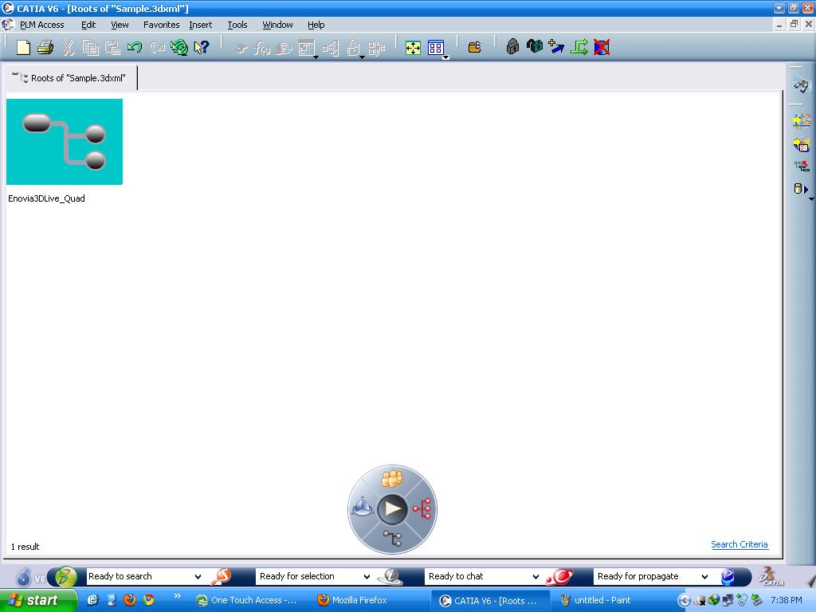This screenshot has height=612, width=816.
Task: Click the red arrow list sidebar icon
Action: (x=802, y=167)
